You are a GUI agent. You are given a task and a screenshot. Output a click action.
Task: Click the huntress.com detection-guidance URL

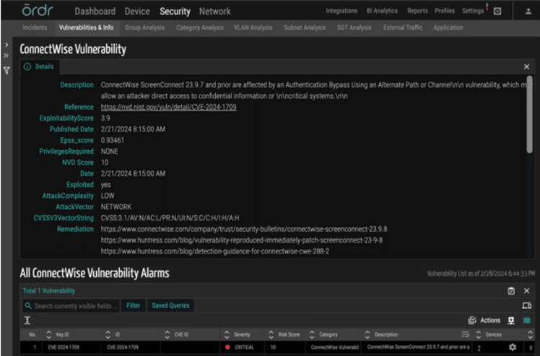coord(215,251)
